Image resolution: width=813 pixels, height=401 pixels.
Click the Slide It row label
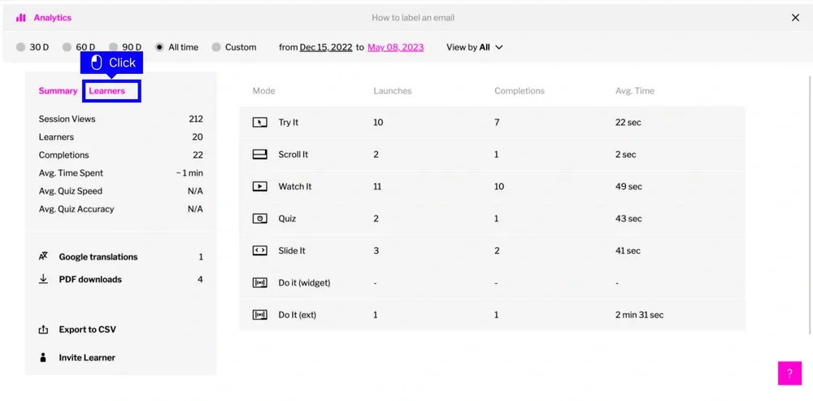(292, 251)
